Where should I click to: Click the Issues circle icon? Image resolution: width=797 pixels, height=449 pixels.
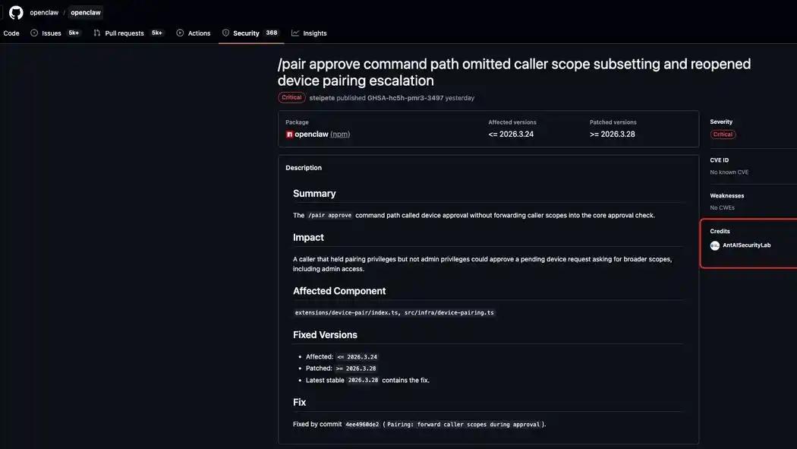point(34,33)
